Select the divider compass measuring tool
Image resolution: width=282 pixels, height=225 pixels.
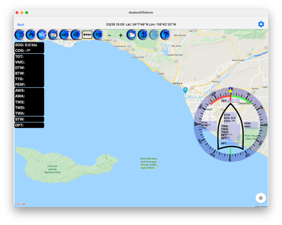[x=31, y=34]
